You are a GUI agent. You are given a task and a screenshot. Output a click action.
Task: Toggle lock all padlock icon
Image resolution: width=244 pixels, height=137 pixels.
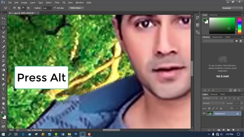[x=221, y=108]
